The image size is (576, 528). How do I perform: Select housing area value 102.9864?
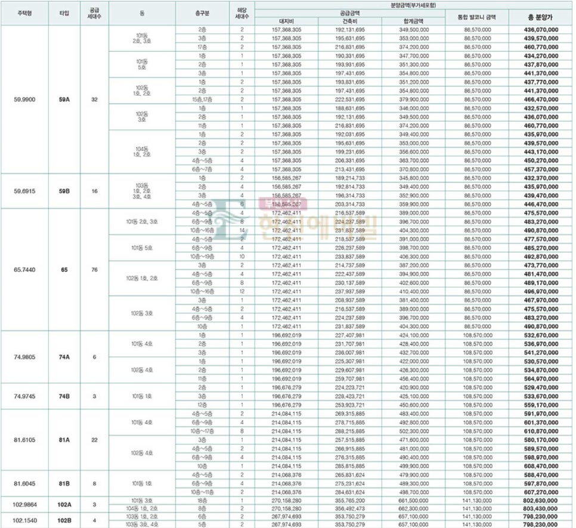pos(24,505)
